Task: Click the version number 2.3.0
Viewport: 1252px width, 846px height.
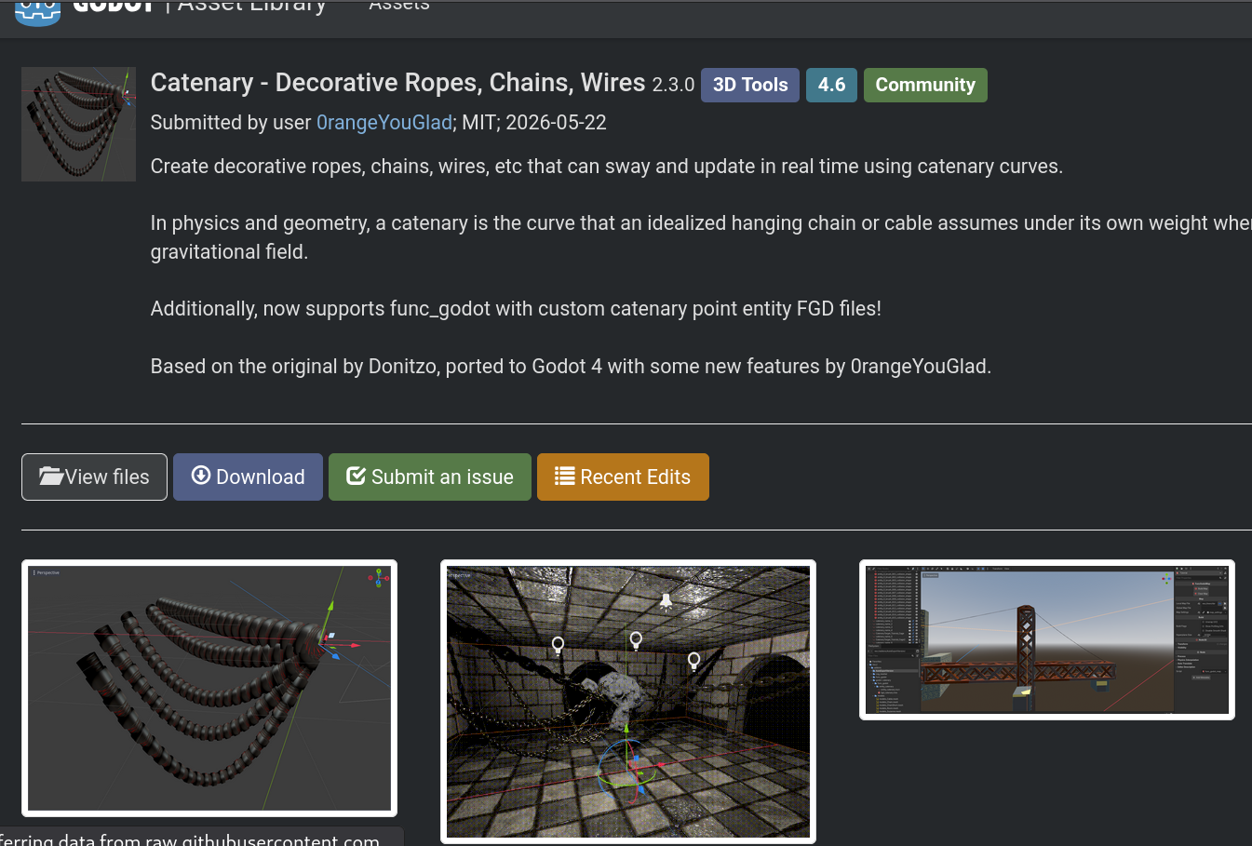Action: (x=673, y=85)
